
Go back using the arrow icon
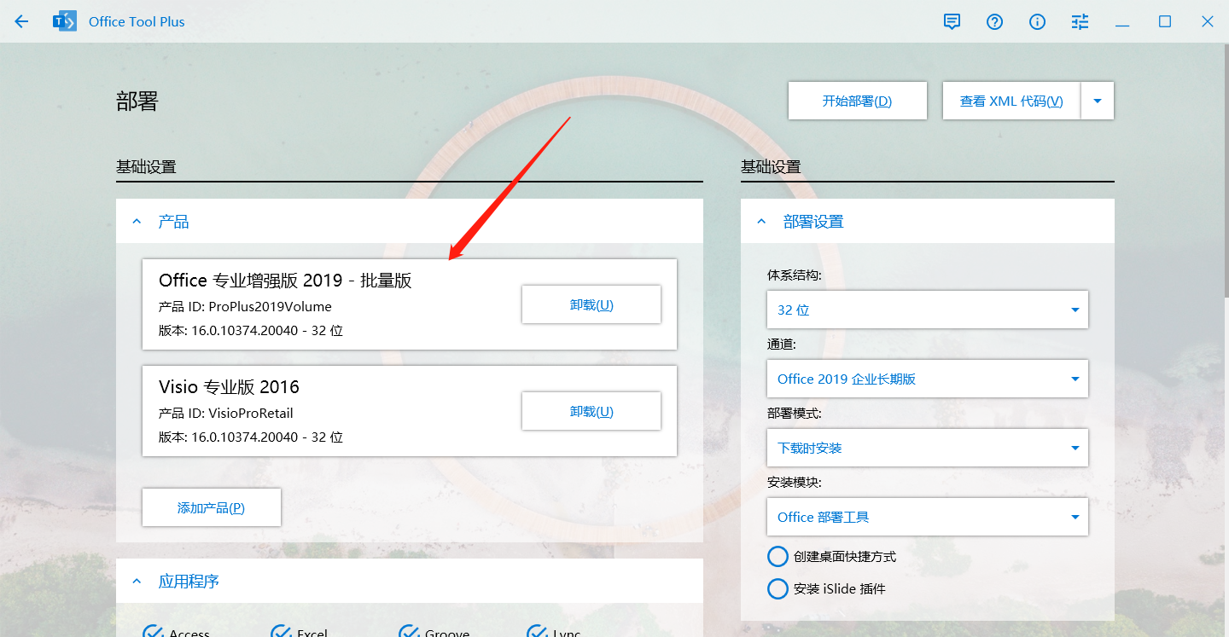[21, 22]
